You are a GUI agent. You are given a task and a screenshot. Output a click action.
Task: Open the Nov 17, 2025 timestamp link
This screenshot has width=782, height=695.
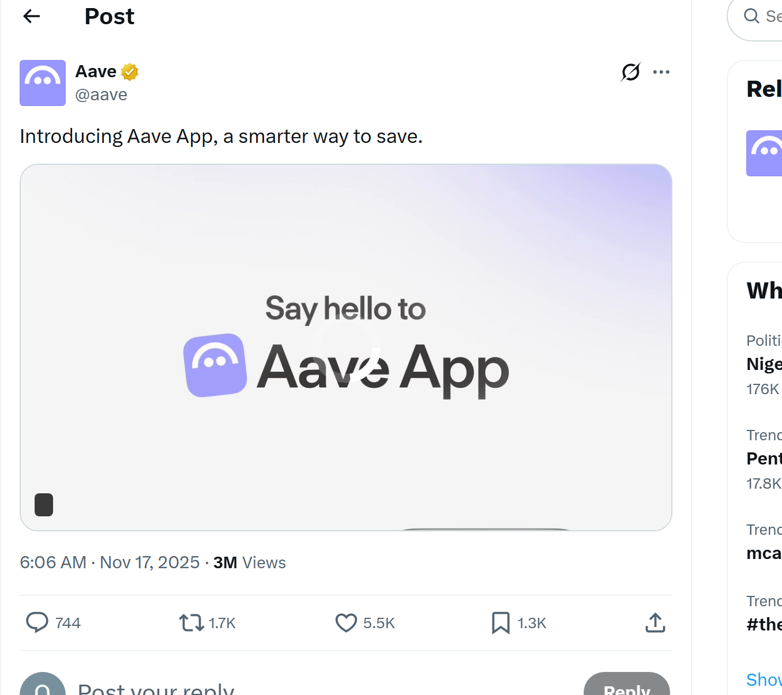pos(149,562)
